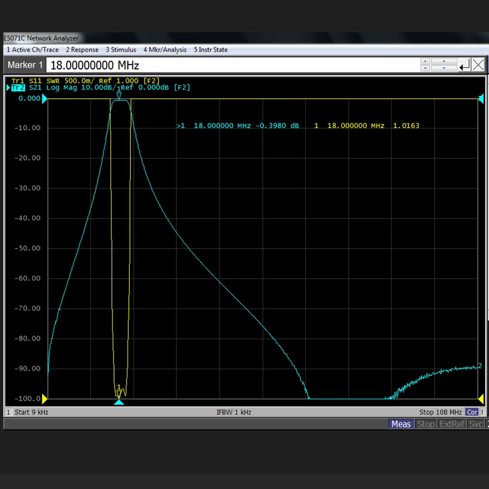This screenshot has height=489, width=489.
Task: Click the small step-down arrow of the marker entry
Action: pos(425,68)
